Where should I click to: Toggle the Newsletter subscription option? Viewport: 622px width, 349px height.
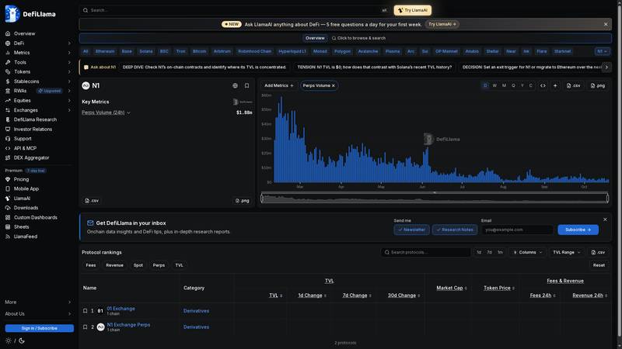click(412, 230)
